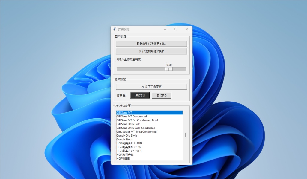This screenshot has width=307, height=179.
Task: Choose Gill Sans MT Condensed font
Action: 149,116
